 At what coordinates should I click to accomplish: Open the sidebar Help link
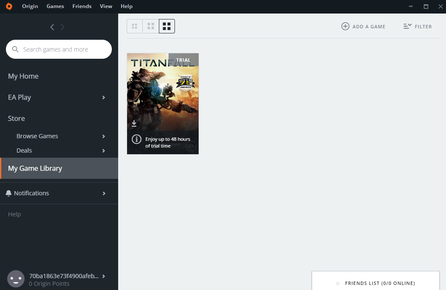pyautogui.click(x=14, y=214)
